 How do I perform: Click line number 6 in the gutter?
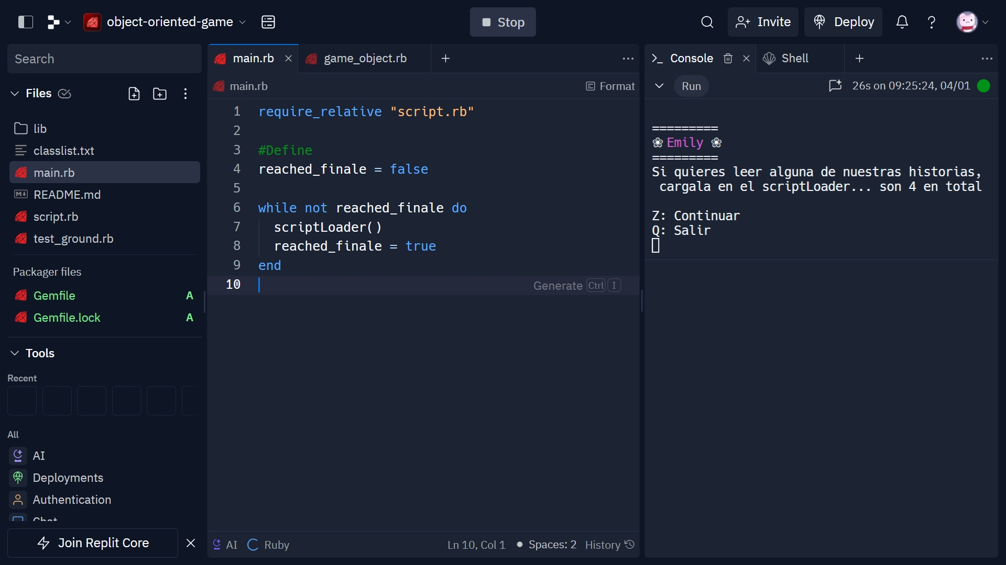pyautogui.click(x=237, y=208)
